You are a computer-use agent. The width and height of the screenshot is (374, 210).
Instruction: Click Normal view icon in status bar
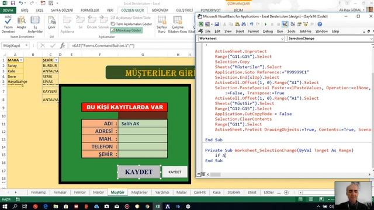coord(300,199)
